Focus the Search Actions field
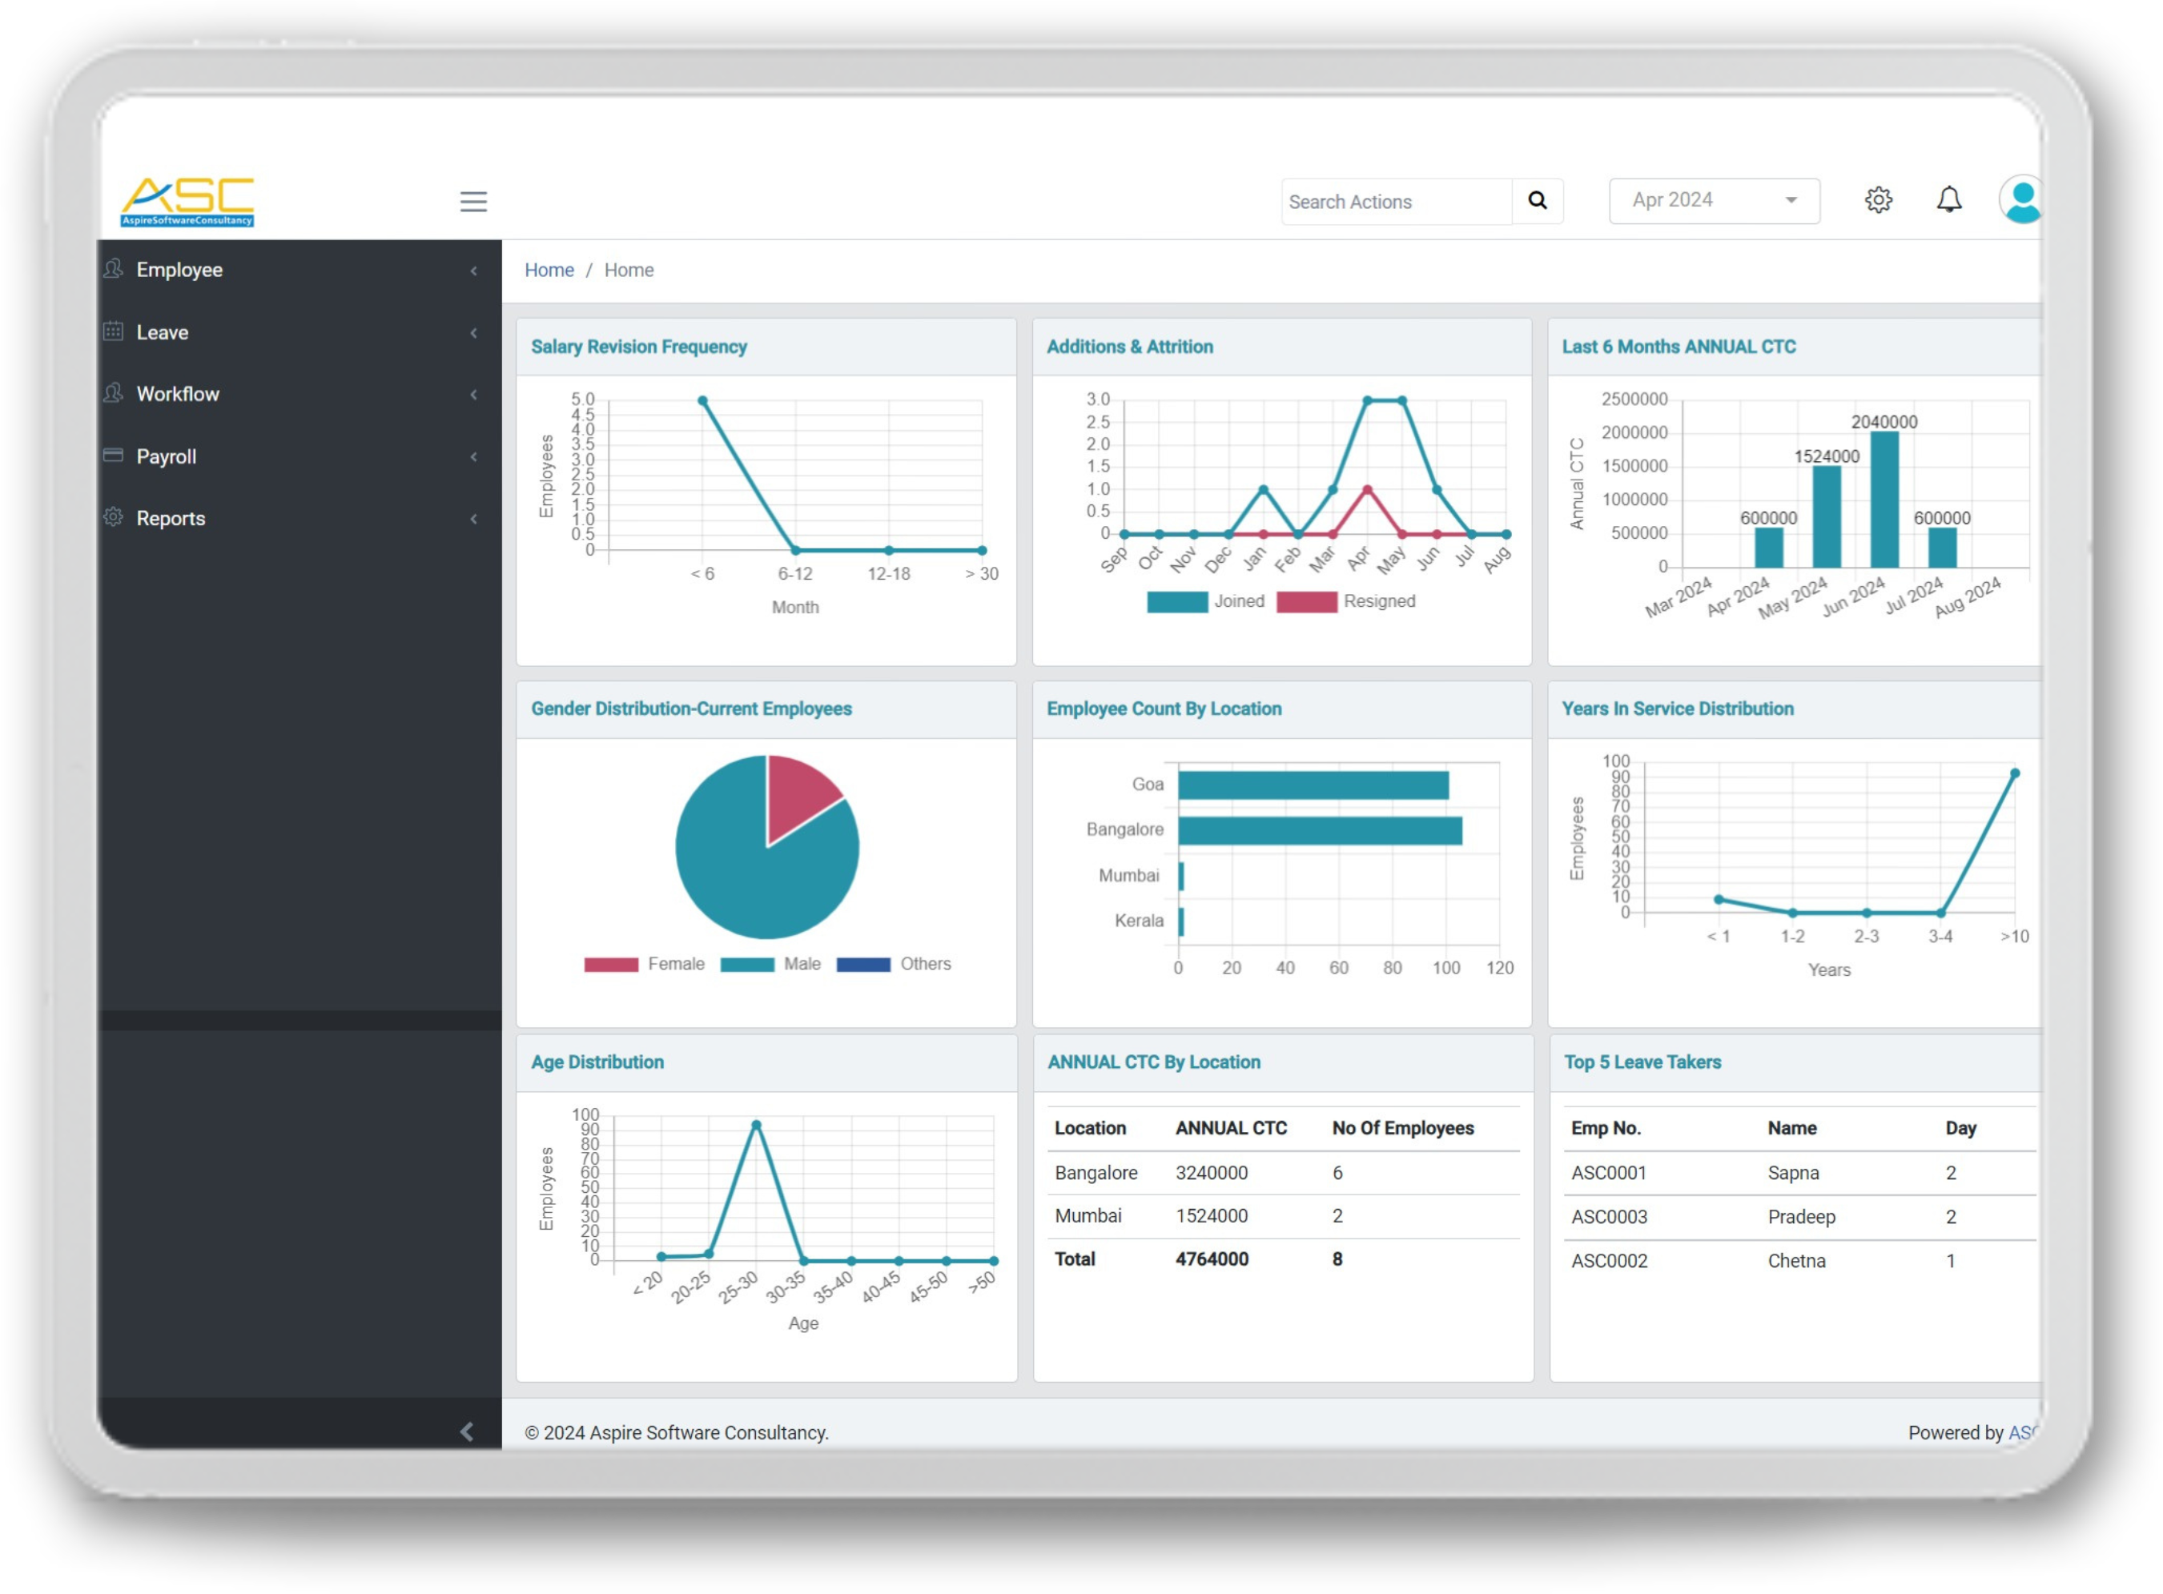This screenshot has height=1594, width=2163. (x=1397, y=202)
